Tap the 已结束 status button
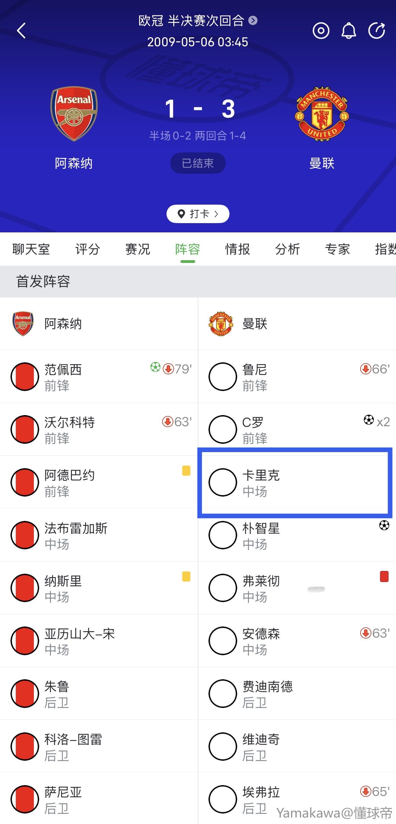Viewport: 396px width, 824px height. pyautogui.click(x=198, y=163)
